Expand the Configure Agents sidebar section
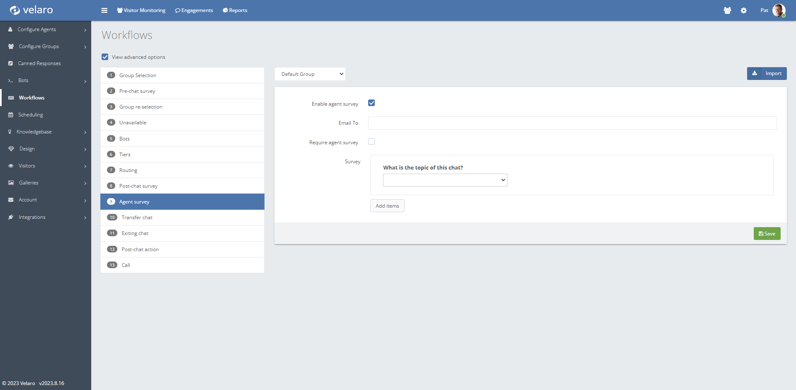 [x=46, y=29]
